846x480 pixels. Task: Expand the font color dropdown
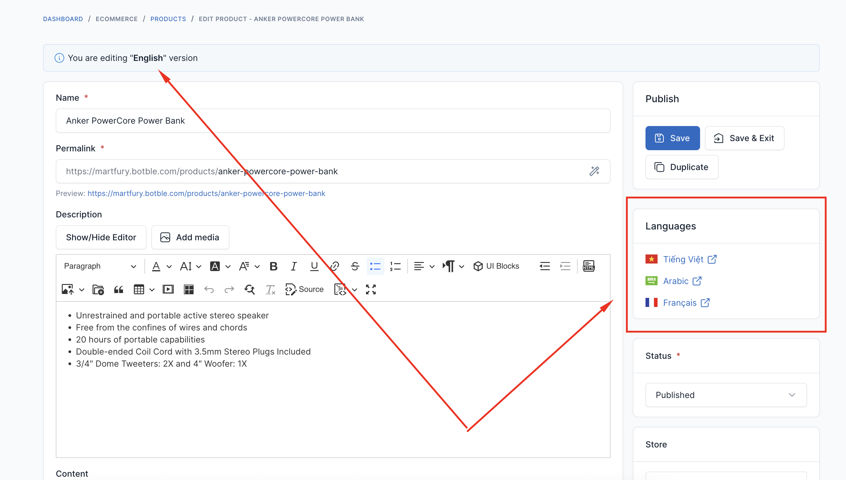pyautogui.click(x=169, y=266)
